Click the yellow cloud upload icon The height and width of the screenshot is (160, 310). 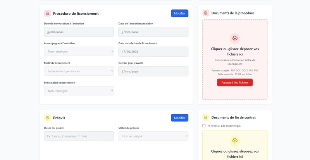click(x=235, y=141)
